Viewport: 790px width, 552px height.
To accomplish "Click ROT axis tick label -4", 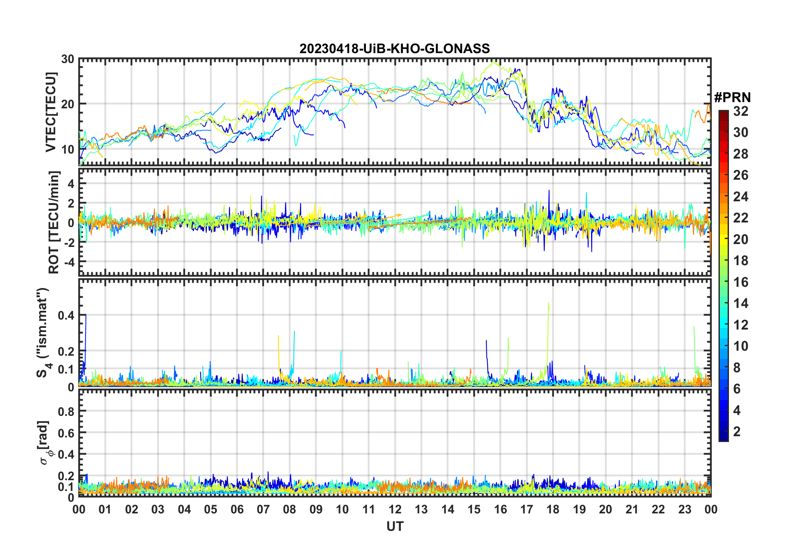I will pyautogui.click(x=69, y=262).
